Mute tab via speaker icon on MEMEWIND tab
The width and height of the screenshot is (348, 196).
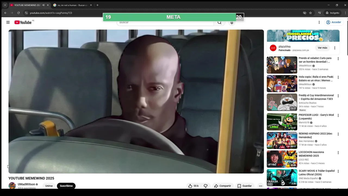[x=43, y=5]
